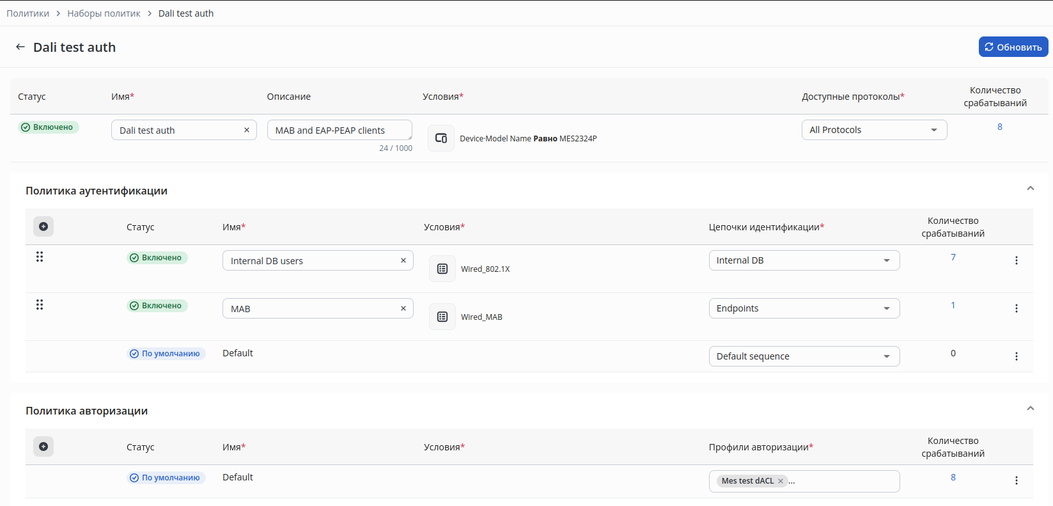Viewport: 1053px width, 506px height.
Task: Open the All Protocols dropdown
Action: 874,130
